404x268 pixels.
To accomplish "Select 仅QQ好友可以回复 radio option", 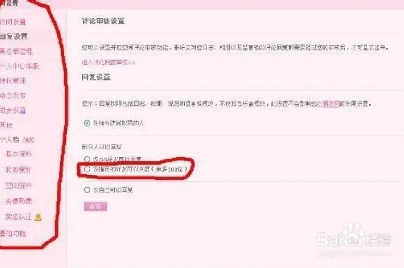I will tap(87, 159).
